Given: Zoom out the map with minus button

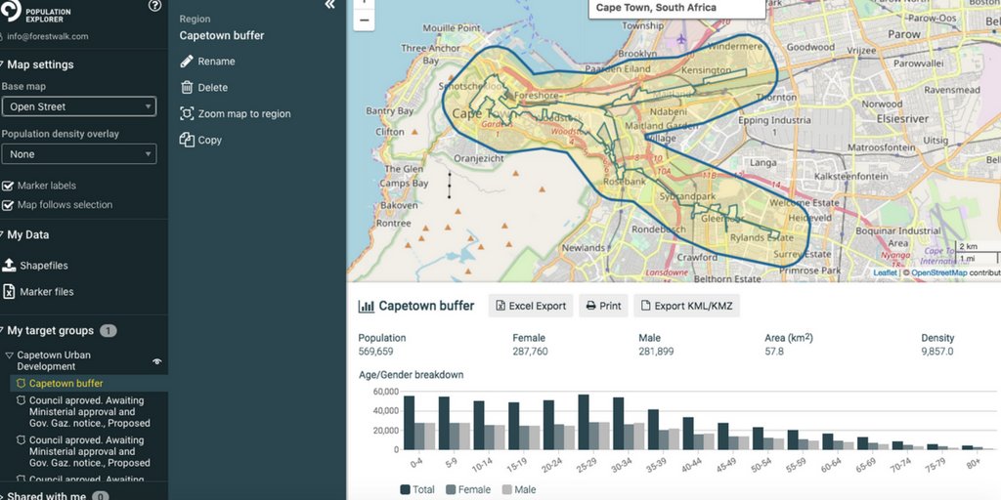Looking at the screenshot, I should click(364, 21).
